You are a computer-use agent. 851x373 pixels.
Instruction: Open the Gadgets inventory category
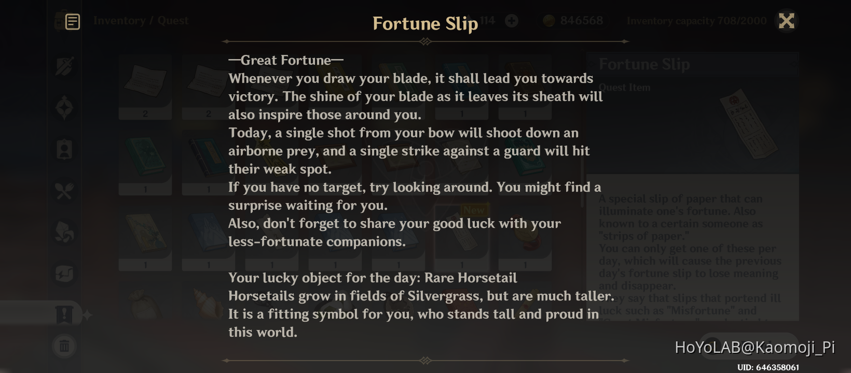point(64,274)
